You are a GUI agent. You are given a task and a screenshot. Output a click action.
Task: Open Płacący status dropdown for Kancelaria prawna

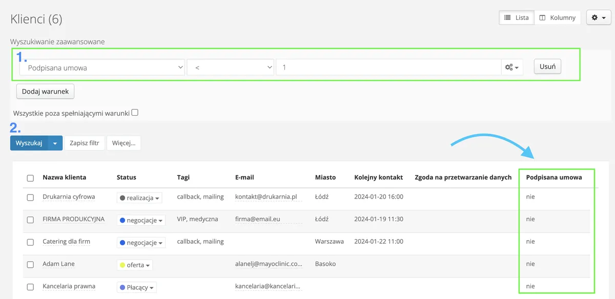[136, 288]
